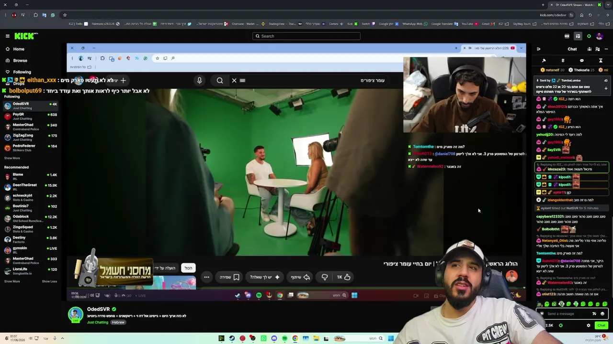This screenshot has width=613, height=344.
Task: Select the OdedSVR Stream browser tab
Action: click(x=575, y=5)
